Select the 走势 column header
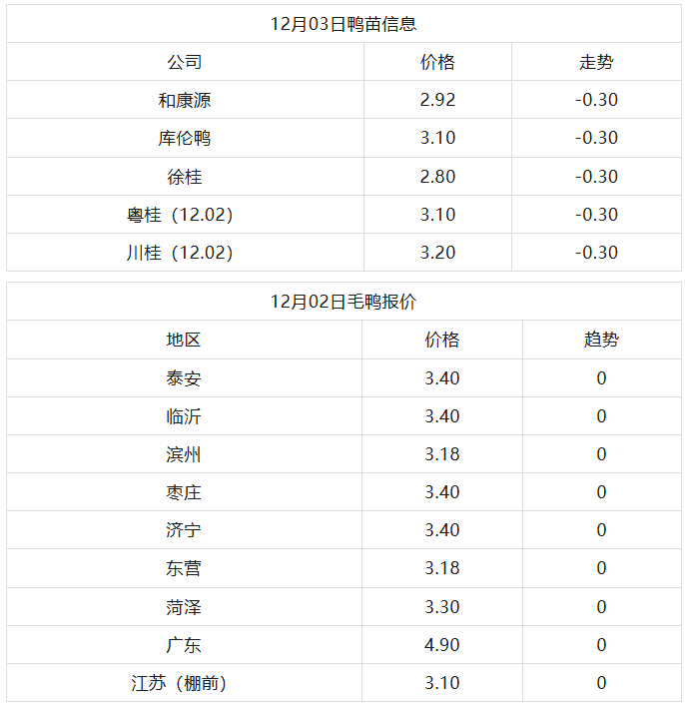This screenshot has height=707, width=685. click(x=596, y=62)
